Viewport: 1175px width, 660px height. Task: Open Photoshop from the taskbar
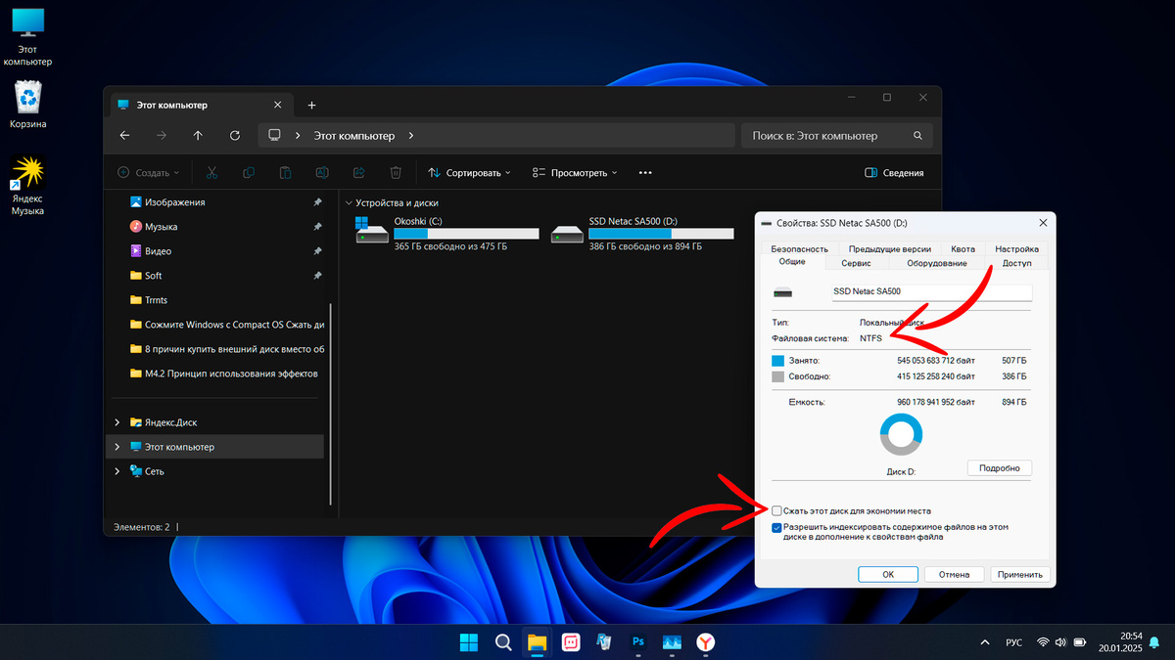638,642
